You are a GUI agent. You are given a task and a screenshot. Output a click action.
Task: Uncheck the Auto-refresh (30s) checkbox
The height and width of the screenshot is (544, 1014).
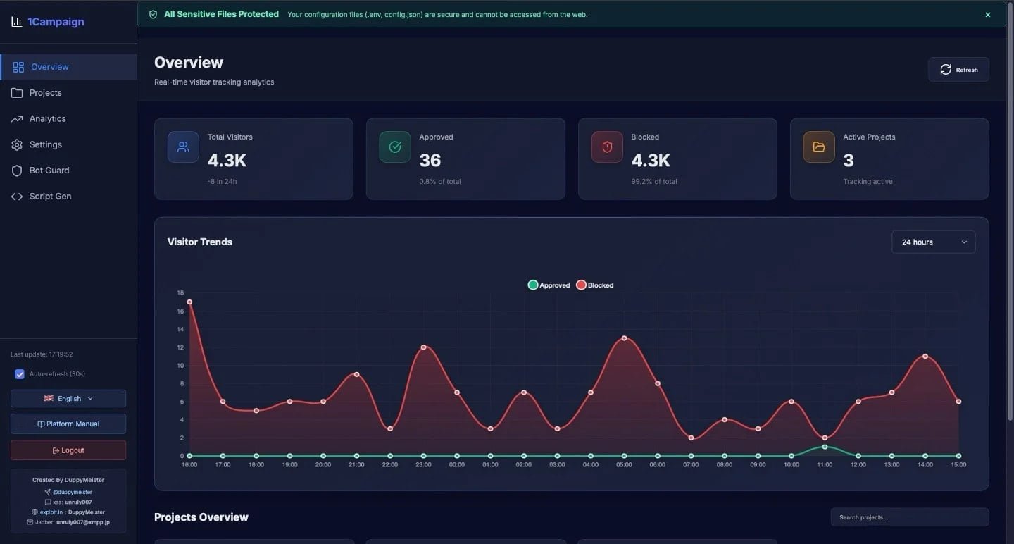[x=19, y=373]
